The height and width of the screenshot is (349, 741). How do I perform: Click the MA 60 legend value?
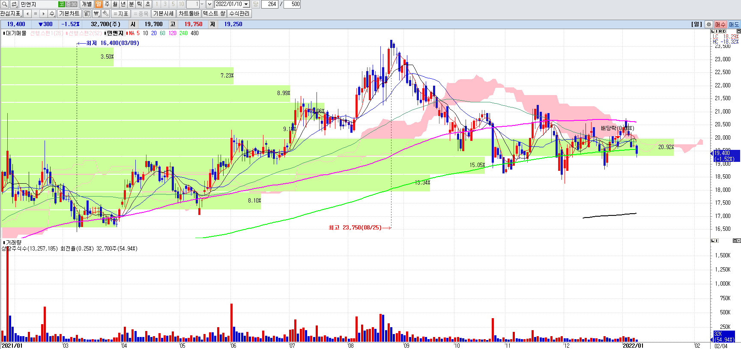[x=162, y=33]
